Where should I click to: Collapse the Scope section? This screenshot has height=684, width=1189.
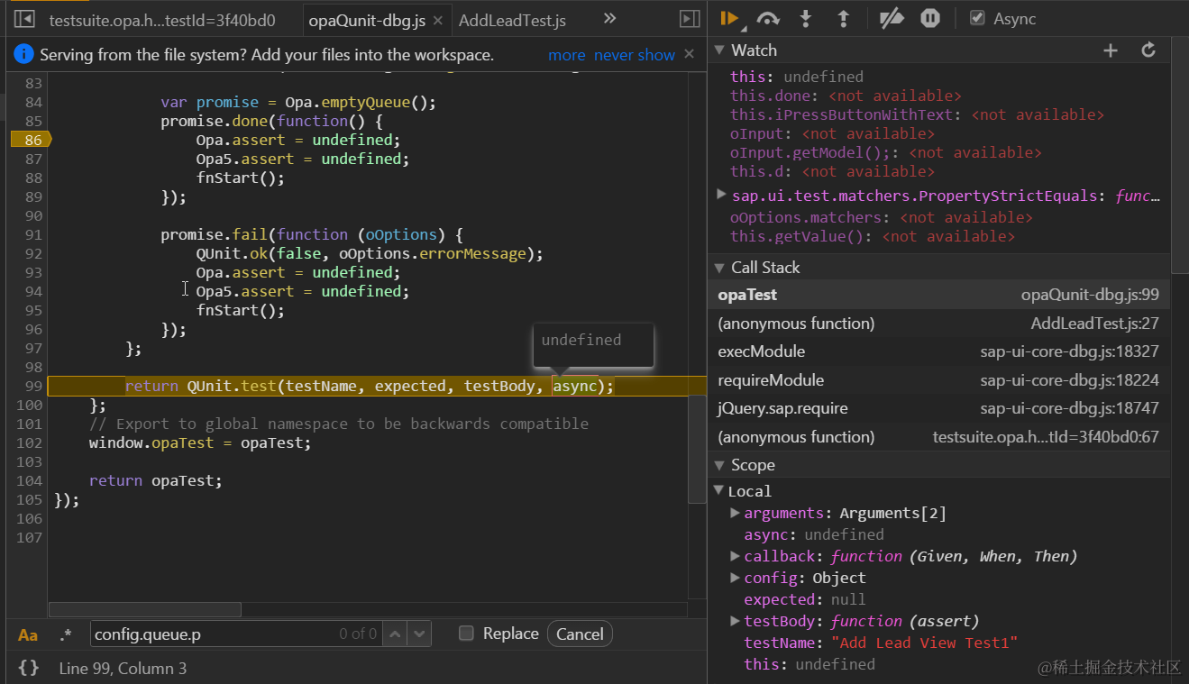click(719, 465)
